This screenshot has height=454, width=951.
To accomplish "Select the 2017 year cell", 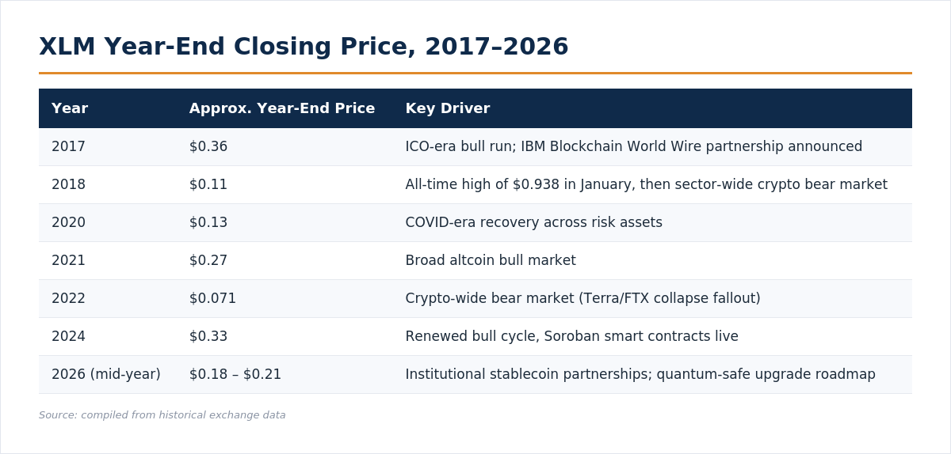I will pos(68,146).
